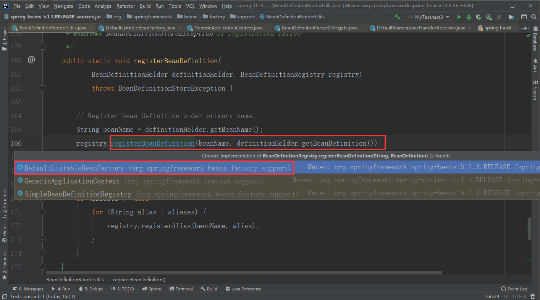
Task: Open the VCS menu
Action: [190, 6]
